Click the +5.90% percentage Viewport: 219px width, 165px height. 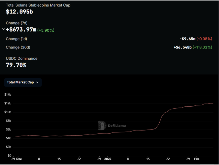46,30
